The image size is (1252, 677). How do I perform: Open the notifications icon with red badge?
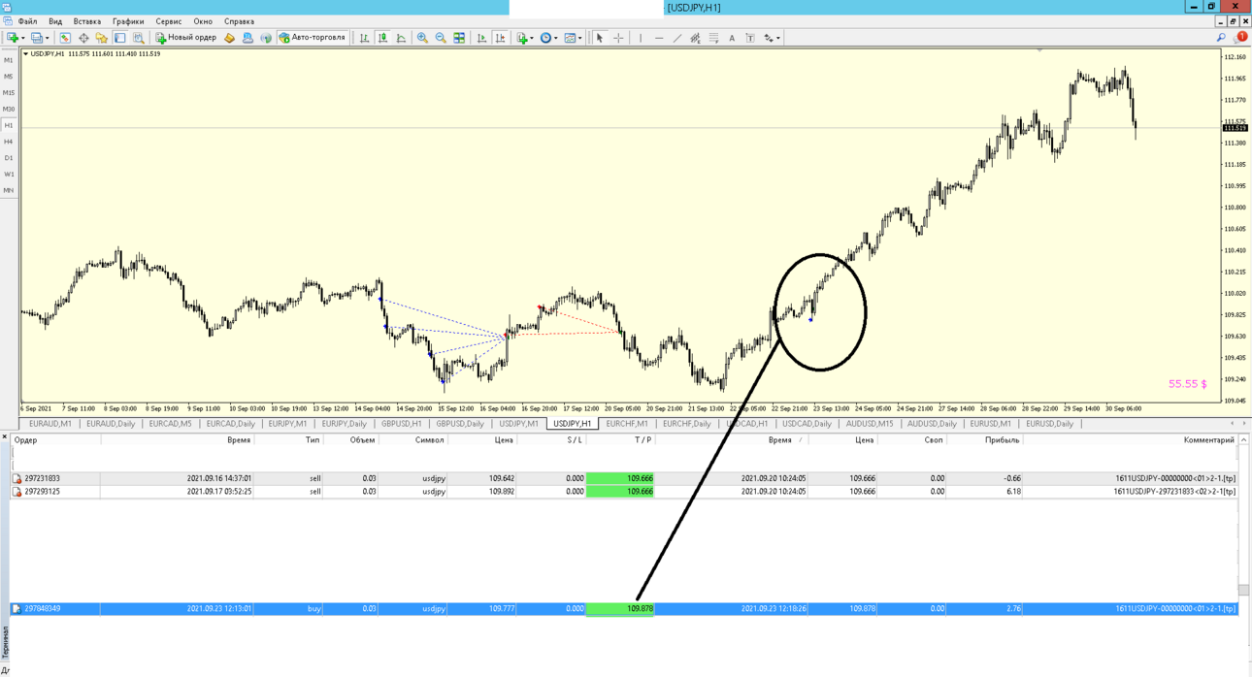coord(1239,38)
